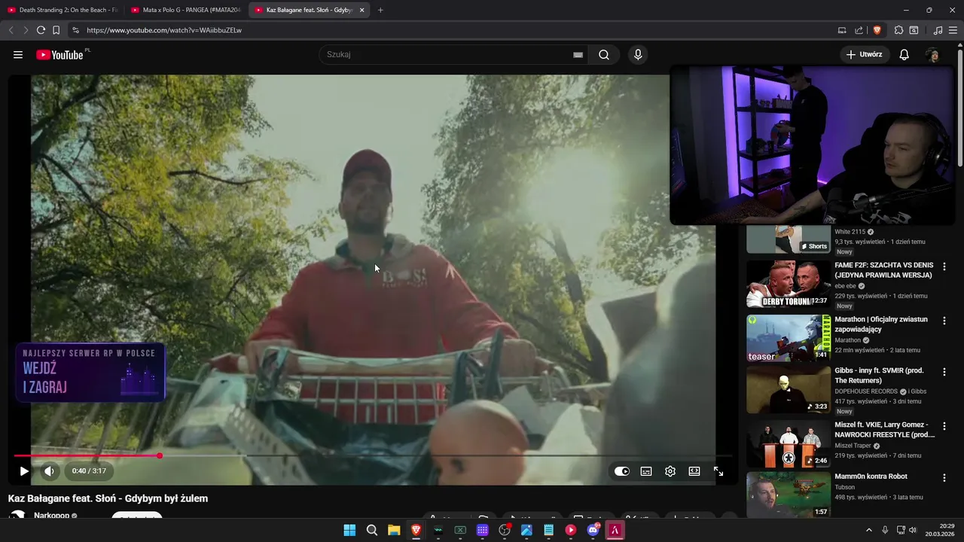The width and height of the screenshot is (964, 542).
Task: Click the search magnifier button
Action: 604,54
